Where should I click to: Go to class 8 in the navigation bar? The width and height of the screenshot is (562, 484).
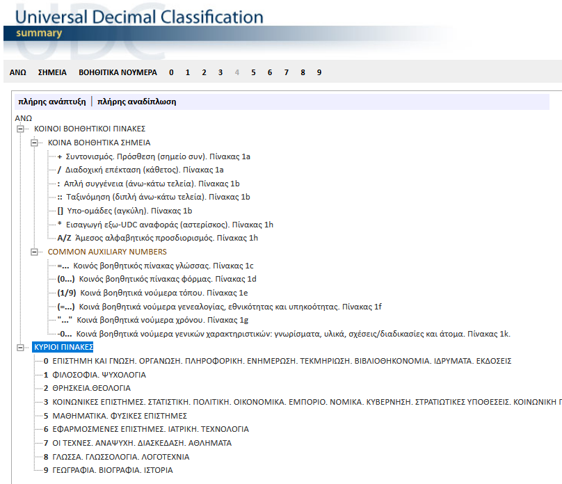click(x=303, y=72)
